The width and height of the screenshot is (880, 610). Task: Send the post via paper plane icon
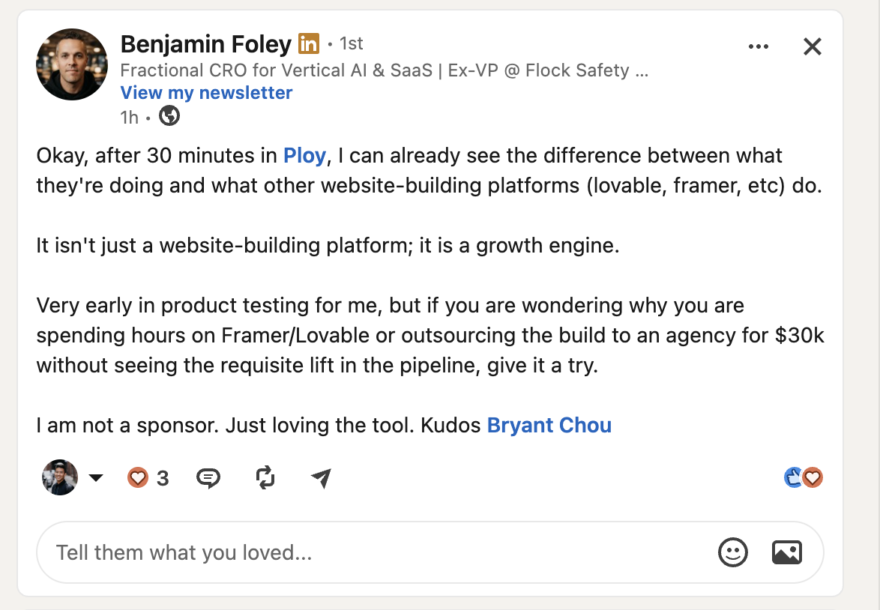point(321,477)
